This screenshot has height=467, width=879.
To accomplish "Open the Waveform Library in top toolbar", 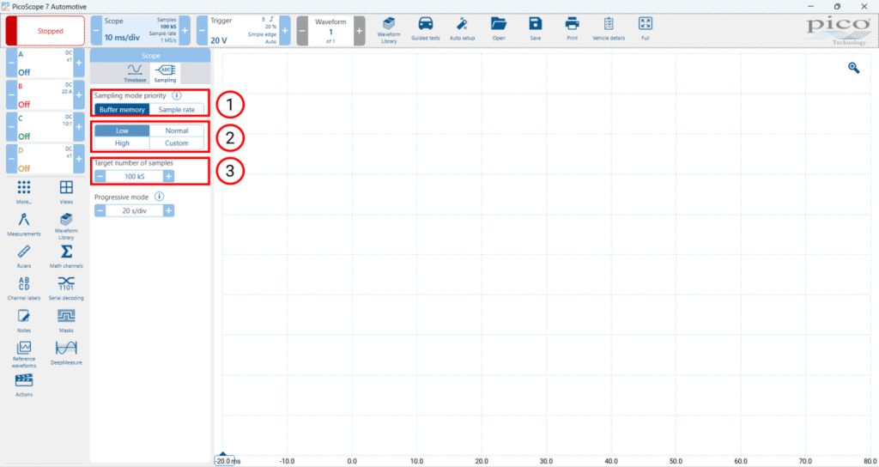I will point(389,30).
